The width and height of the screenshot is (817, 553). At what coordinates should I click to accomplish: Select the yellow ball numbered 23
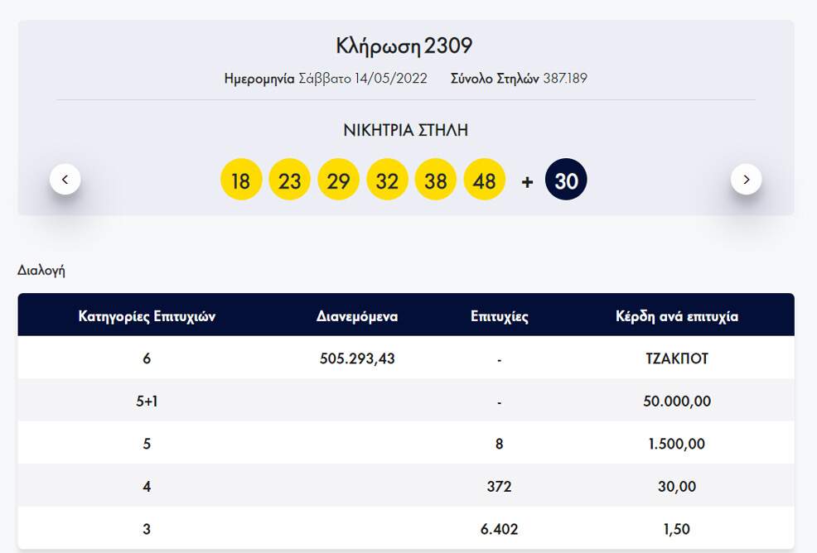(x=289, y=180)
